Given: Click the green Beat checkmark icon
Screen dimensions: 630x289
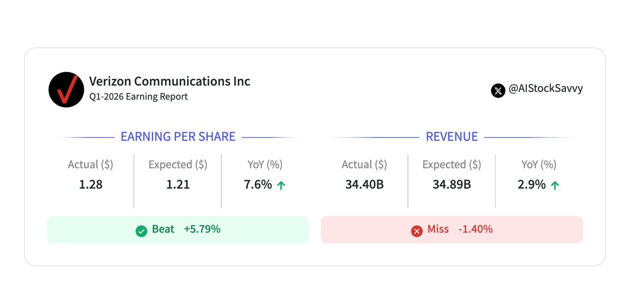Looking at the screenshot, I should tap(141, 231).
